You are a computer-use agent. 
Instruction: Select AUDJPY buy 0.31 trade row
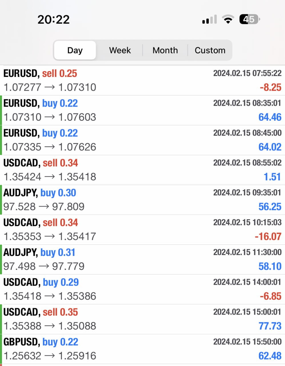[x=142, y=259]
